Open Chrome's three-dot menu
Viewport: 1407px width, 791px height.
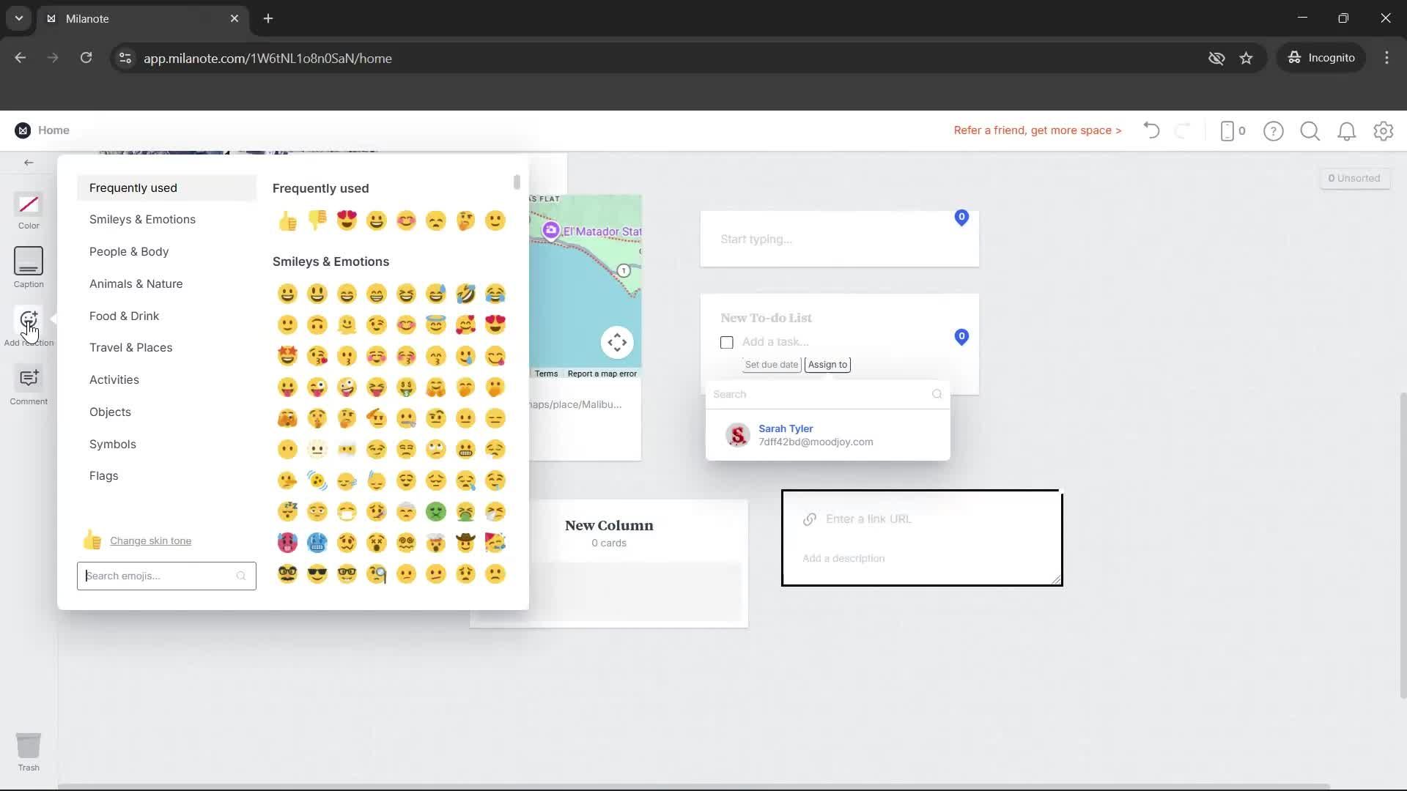(x=1386, y=58)
